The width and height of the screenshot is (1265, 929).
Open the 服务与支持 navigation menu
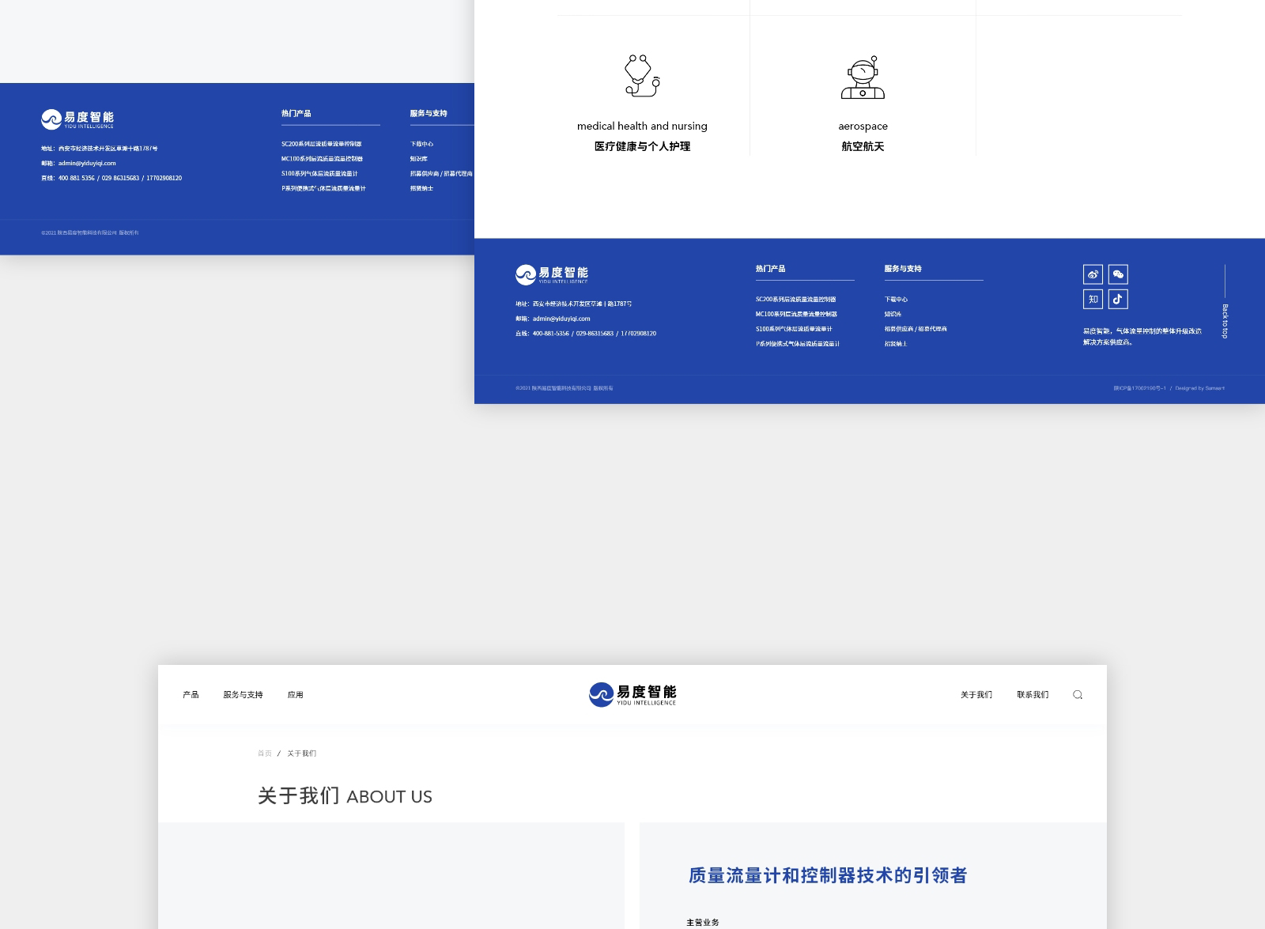tap(242, 694)
